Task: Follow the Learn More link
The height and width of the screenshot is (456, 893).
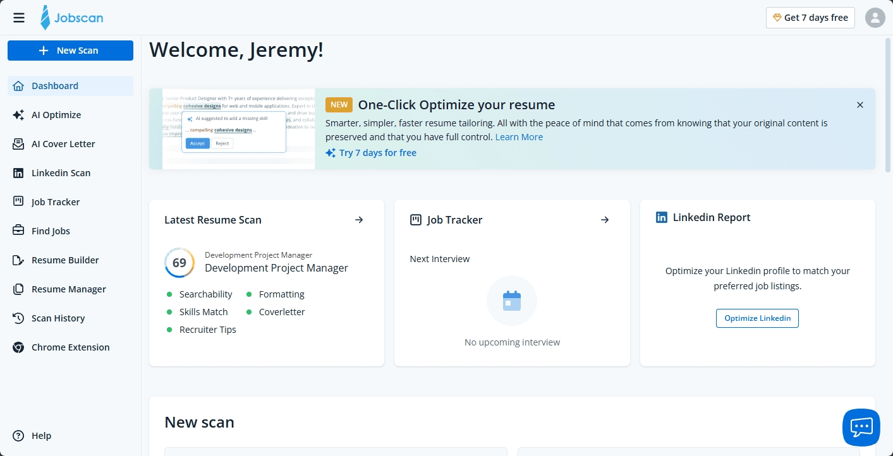Action: coord(519,136)
